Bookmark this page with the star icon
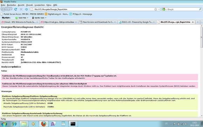This screenshot has height=127, width=203. coord(156,9)
